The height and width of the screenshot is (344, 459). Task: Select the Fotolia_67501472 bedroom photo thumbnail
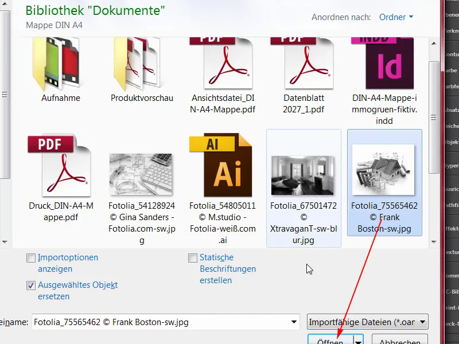(302, 175)
